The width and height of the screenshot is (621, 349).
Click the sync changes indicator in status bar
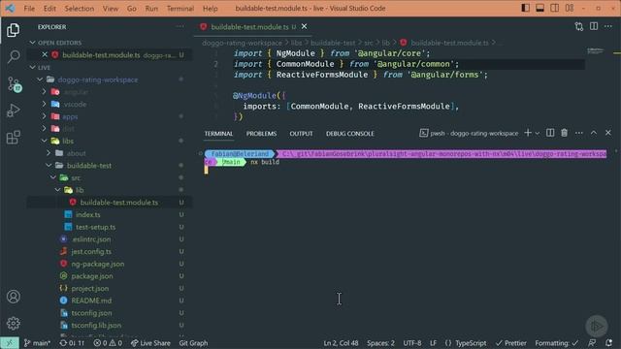tap(72, 343)
